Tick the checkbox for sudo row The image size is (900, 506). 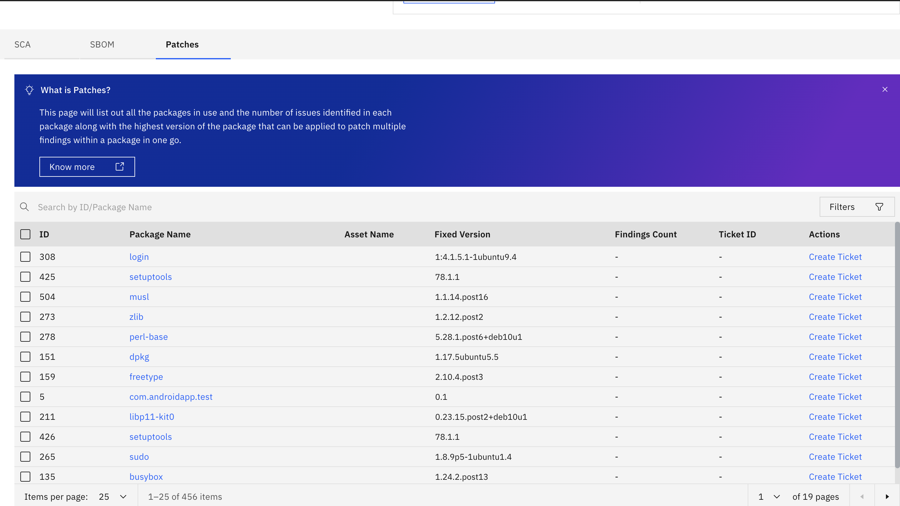25,456
